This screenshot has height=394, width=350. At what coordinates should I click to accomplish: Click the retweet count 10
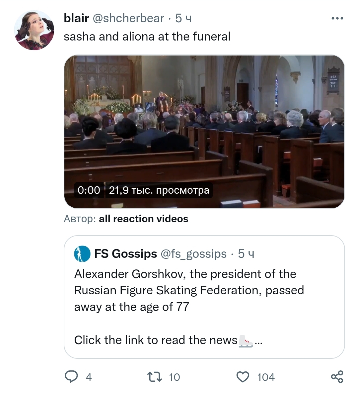point(174,377)
